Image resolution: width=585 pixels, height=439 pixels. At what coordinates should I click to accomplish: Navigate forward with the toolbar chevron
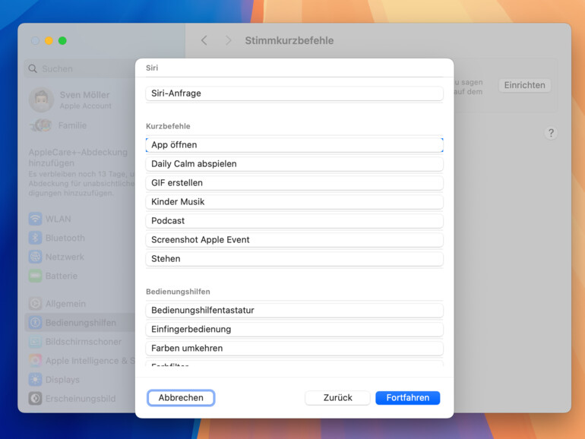(x=229, y=40)
